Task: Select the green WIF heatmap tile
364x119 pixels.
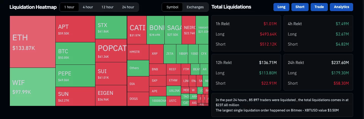Action: 33,87
